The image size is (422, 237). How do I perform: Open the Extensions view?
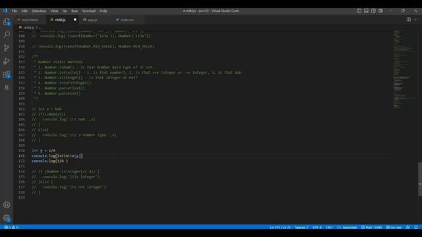point(7,74)
